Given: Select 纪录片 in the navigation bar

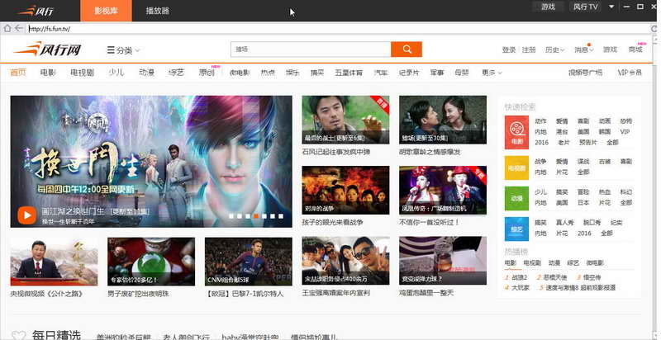Looking at the screenshot, I should coord(409,73).
